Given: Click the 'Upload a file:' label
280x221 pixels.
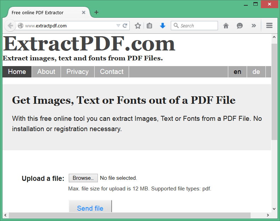Looking at the screenshot, I should [x=43, y=178].
